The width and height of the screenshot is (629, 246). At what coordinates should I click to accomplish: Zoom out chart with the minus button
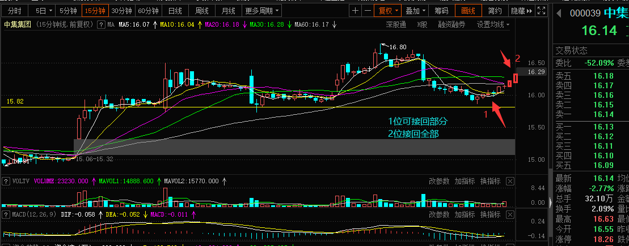tap(367, 11)
